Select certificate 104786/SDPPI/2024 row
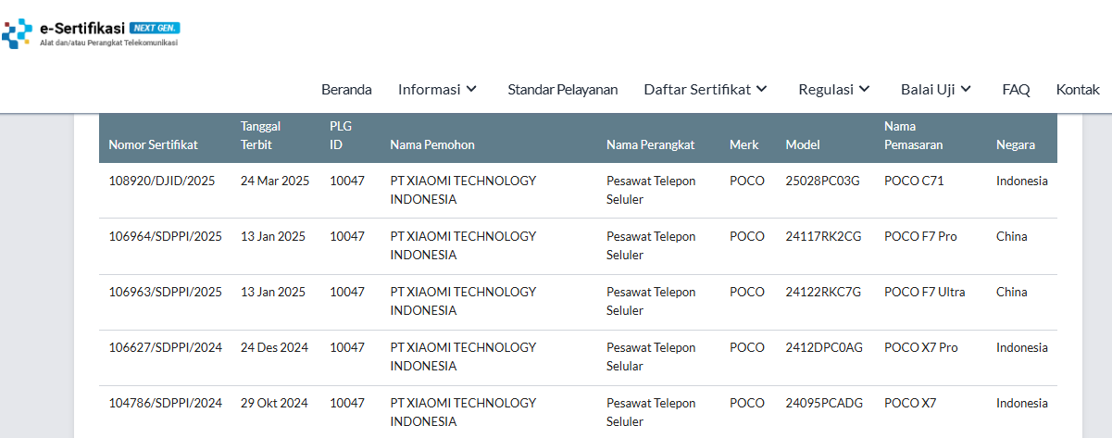This screenshot has width=1112, height=438. (578, 412)
